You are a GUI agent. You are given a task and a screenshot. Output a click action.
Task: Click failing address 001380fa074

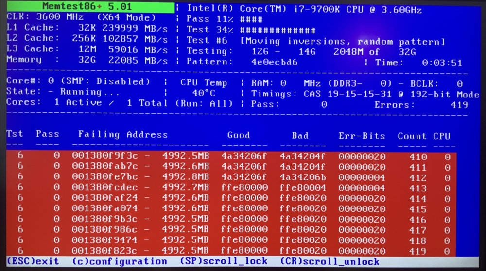105,208
